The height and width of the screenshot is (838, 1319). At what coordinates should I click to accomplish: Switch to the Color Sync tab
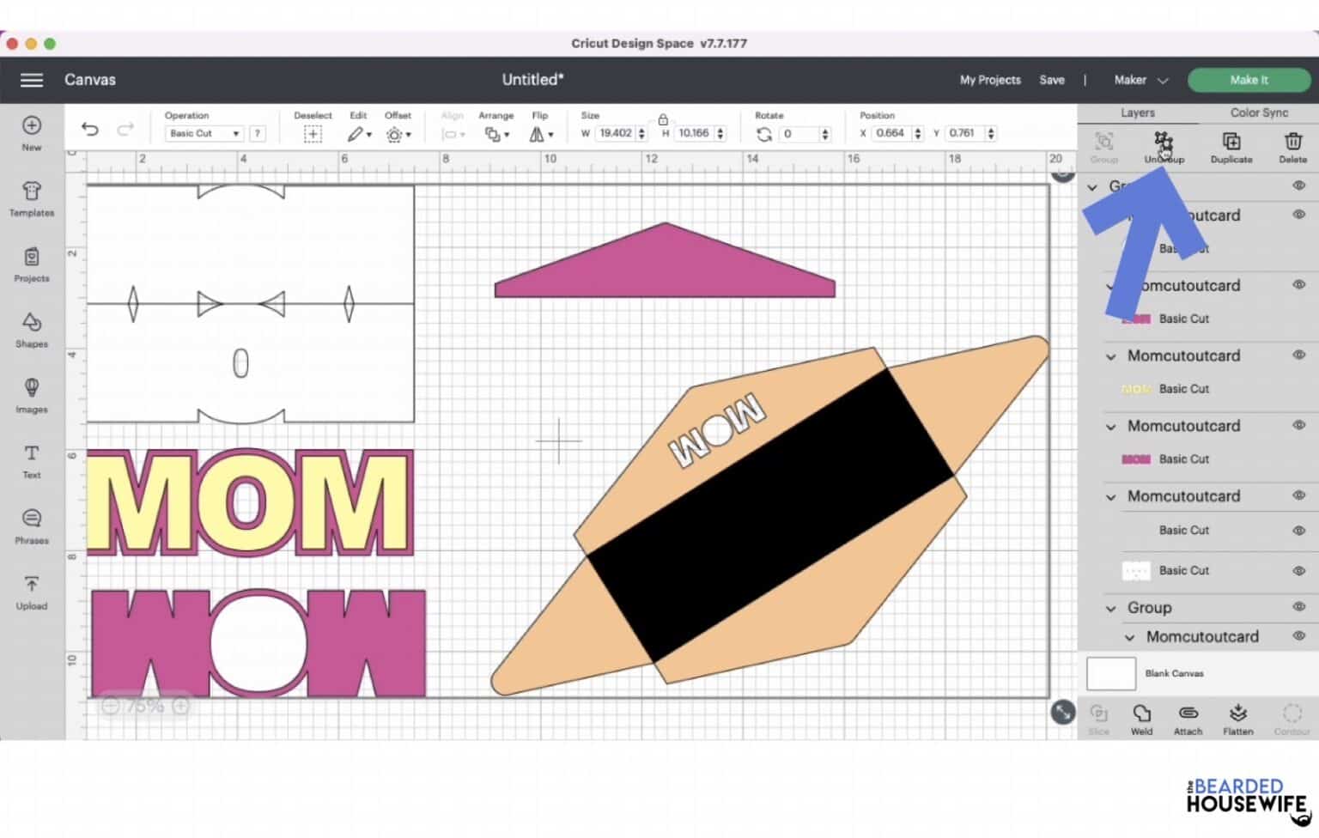click(1258, 112)
